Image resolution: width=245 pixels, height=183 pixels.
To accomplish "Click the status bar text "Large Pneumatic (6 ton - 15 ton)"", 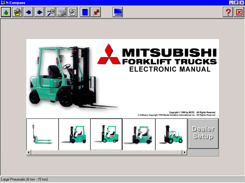I will [24, 179].
